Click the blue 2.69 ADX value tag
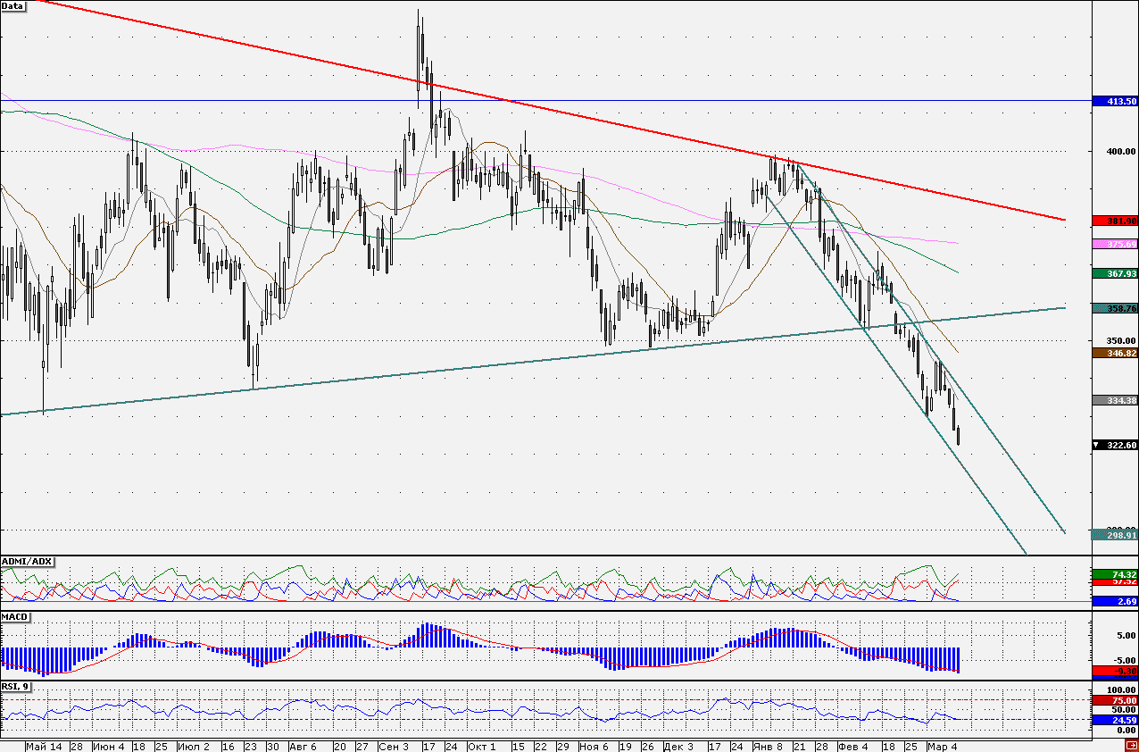This screenshot has height=752, width=1139. [1115, 601]
